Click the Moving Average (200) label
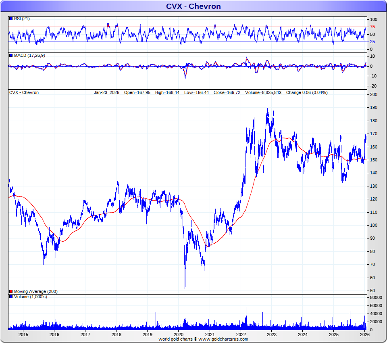This screenshot has width=387, height=343. click(36, 292)
